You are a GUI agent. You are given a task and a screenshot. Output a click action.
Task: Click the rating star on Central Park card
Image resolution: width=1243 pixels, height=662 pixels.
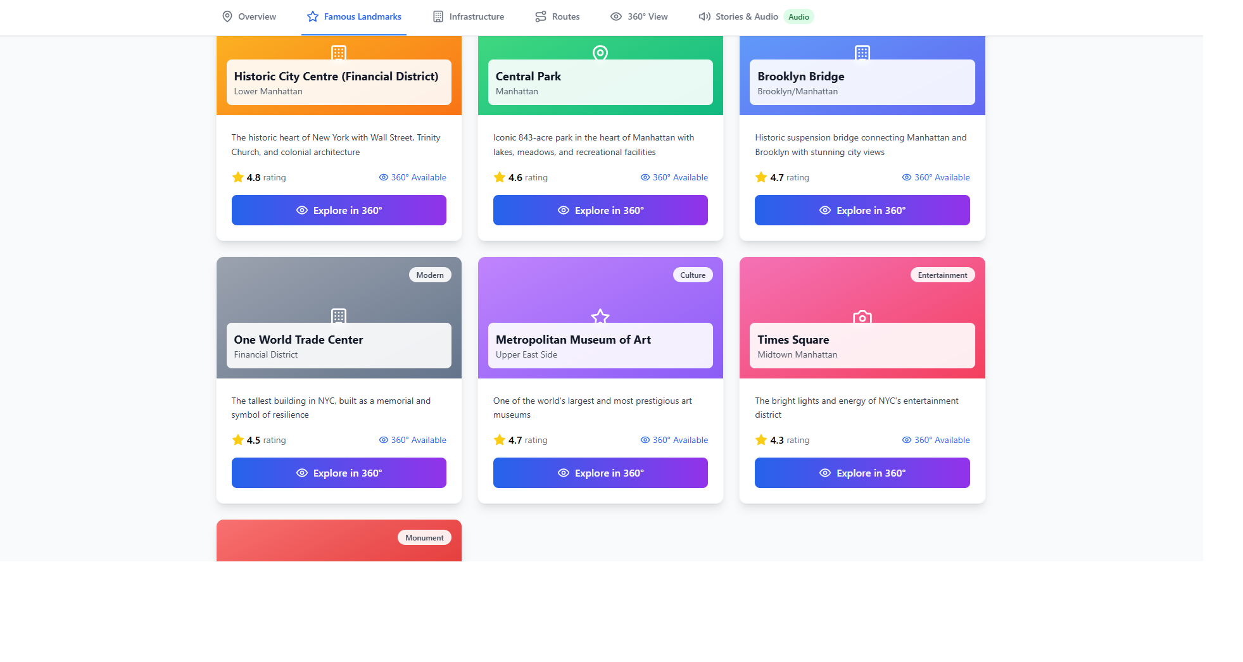(500, 177)
